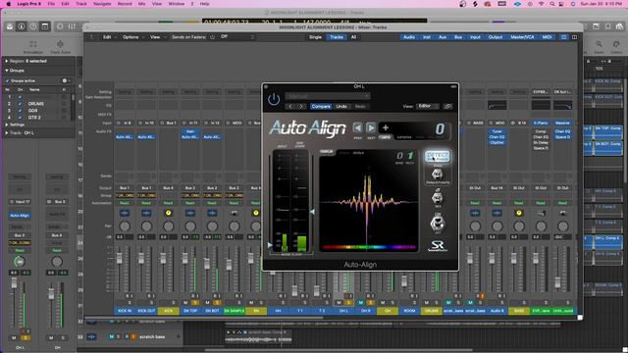Screen dimensions: 628x353
Task: Go to next plugin preset arrow
Action: pyautogui.click(x=301, y=107)
